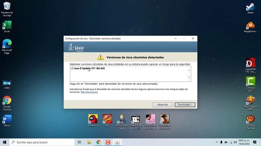Open the network tray icon
The height and width of the screenshot is (146, 261).
pos(231,142)
